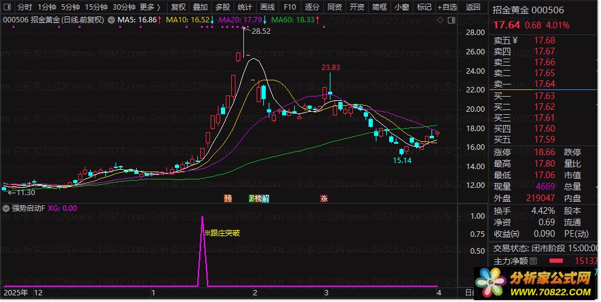Viewport: 601px width, 302px height.
Task: Toggle the 小窗 mini window view
Action: pyautogui.click(x=401, y=7)
